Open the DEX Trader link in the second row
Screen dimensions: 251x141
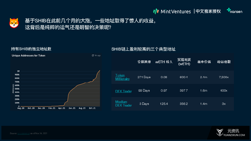123,91
